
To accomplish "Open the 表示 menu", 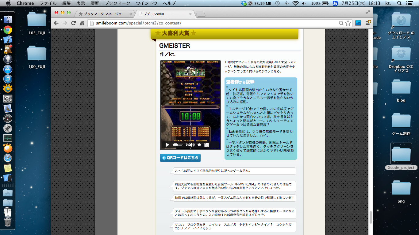I will 81,3.
